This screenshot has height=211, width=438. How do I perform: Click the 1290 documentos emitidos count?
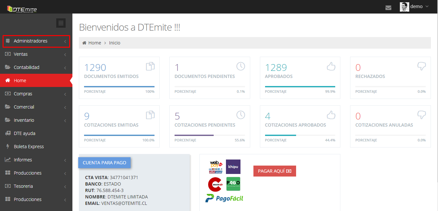coord(95,67)
